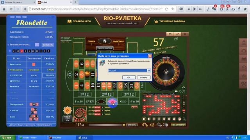The image size is (250, 140).
Task: Bet on the 2 to 1 column field
Action: point(142,85)
